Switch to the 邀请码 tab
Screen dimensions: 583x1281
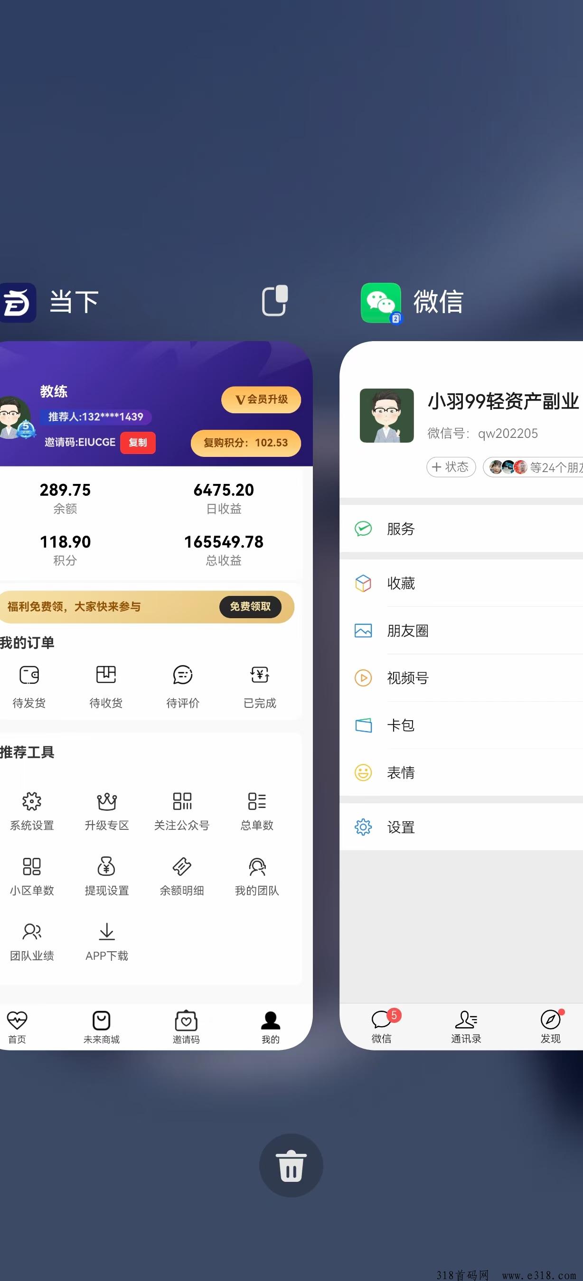pyautogui.click(x=186, y=1026)
